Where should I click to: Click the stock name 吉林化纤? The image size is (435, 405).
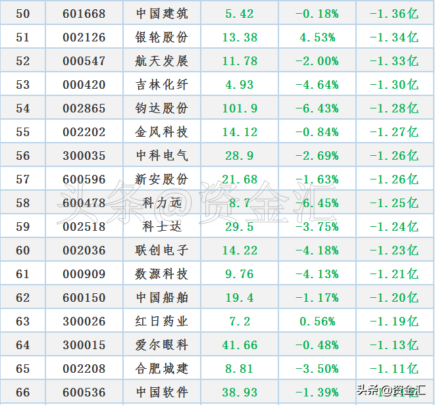click(x=162, y=85)
